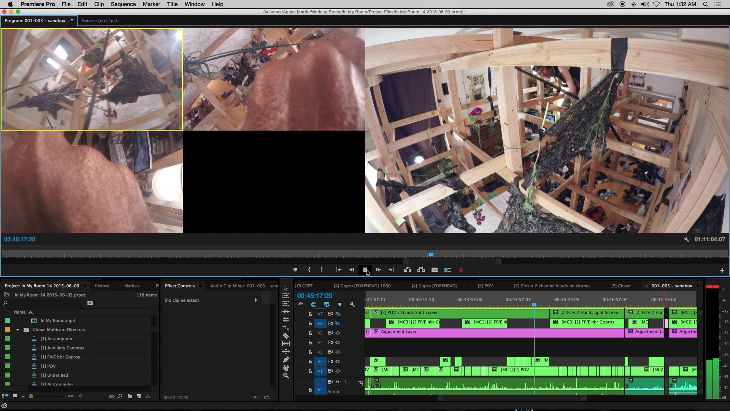
Task: Toggle lock on V3 track
Action: [x=310, y=352]
